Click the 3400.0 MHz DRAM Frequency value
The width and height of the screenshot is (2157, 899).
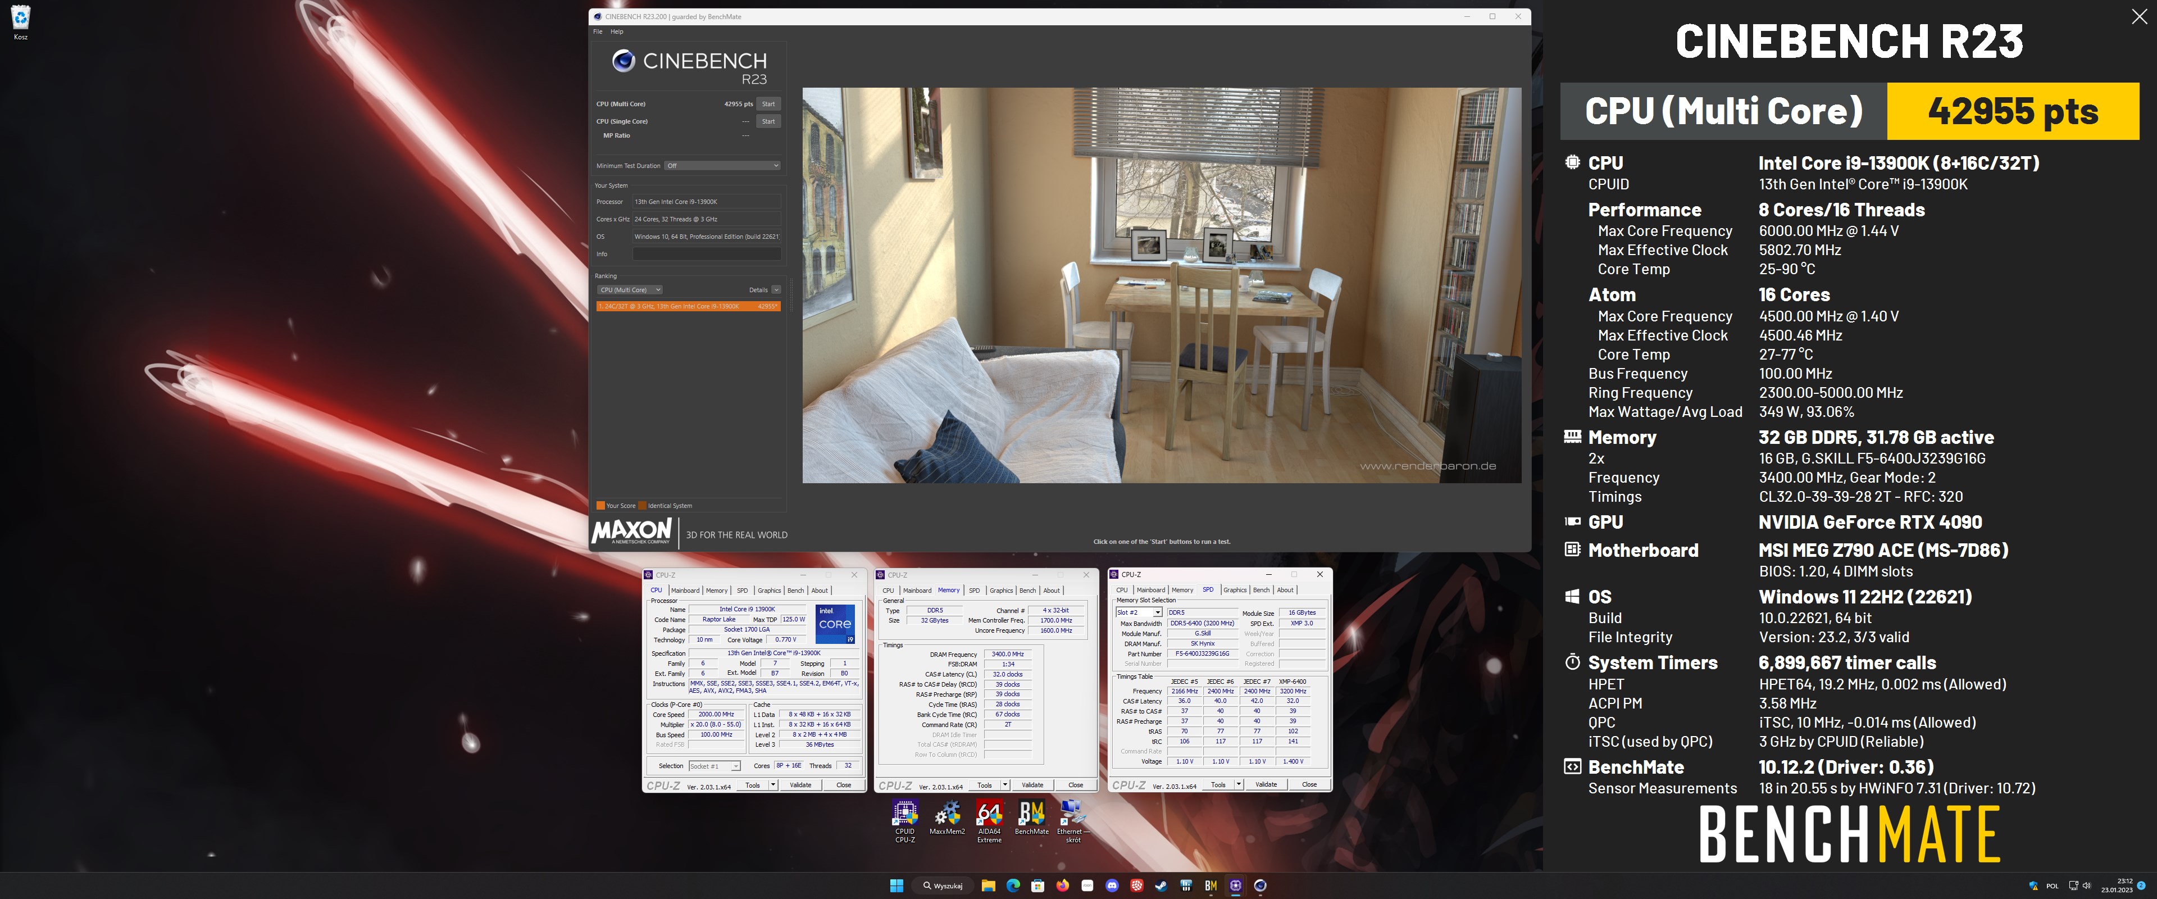point(1007,655)
